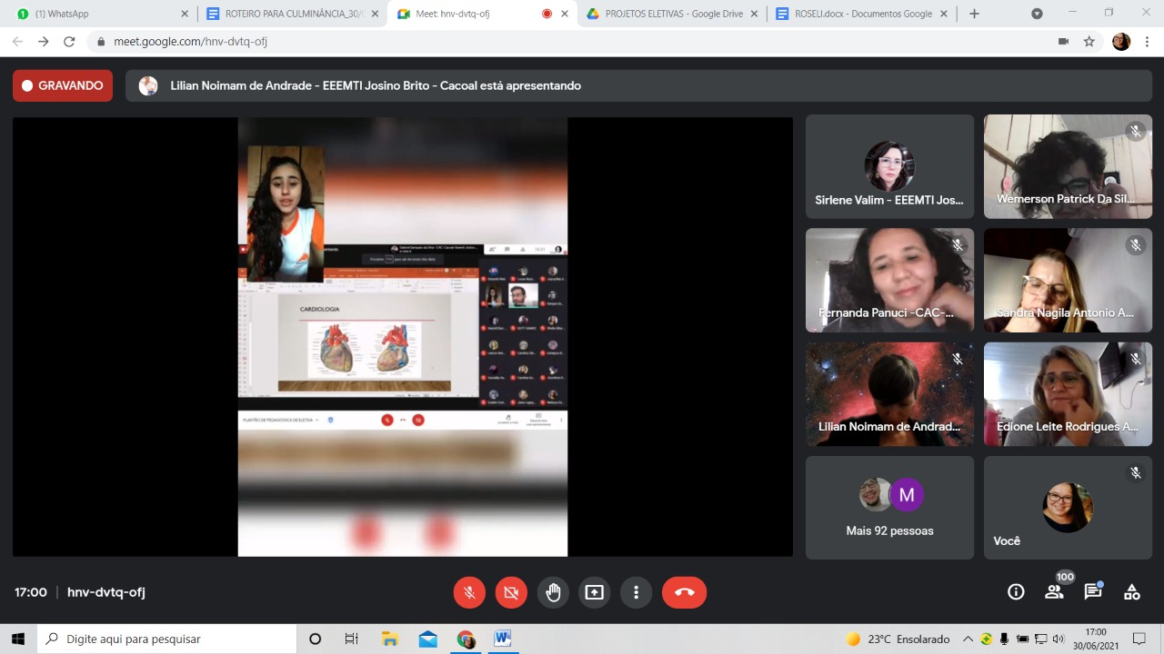Select Fernanda Panuci's video tile

889,280
